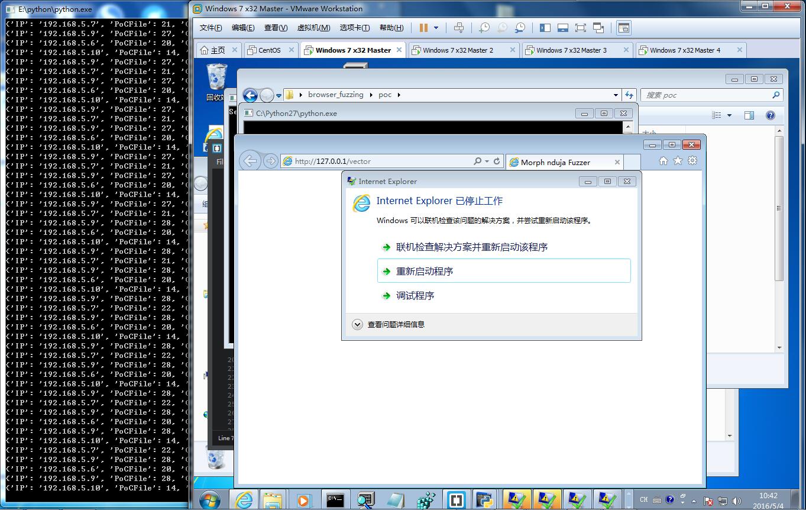Go back in Internet Explorer

click(250, 161)
